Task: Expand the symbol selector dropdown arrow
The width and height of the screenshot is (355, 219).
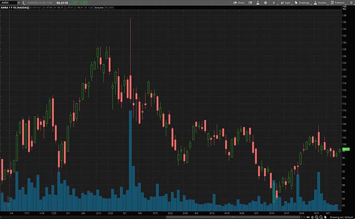Action: pos(19,2)
